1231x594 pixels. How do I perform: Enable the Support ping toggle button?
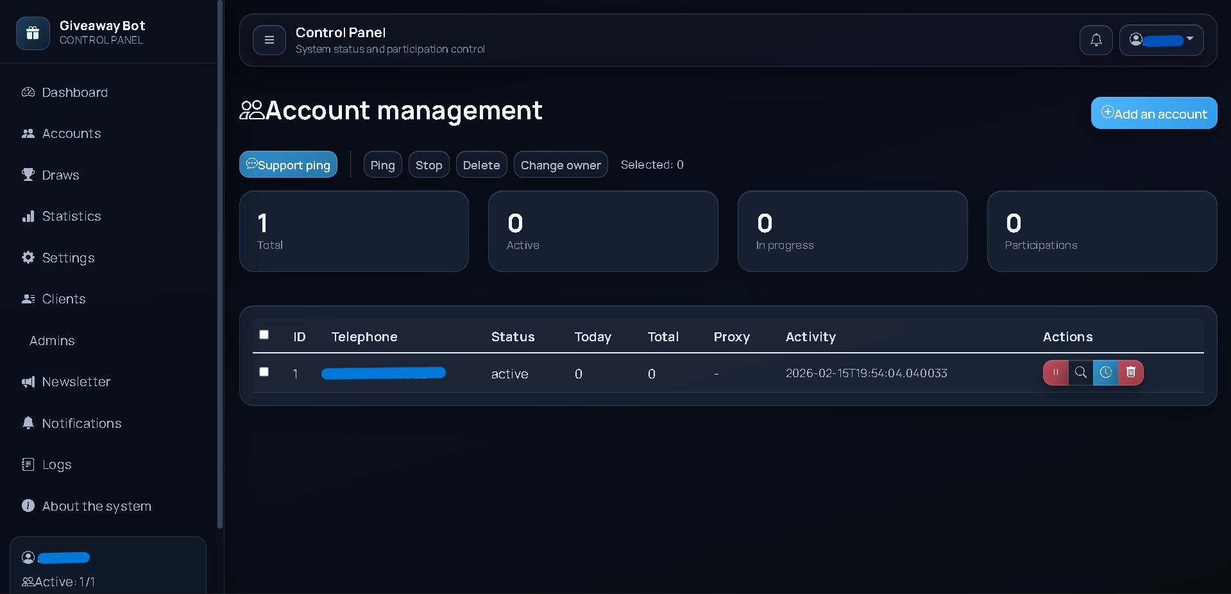point(288,164)
